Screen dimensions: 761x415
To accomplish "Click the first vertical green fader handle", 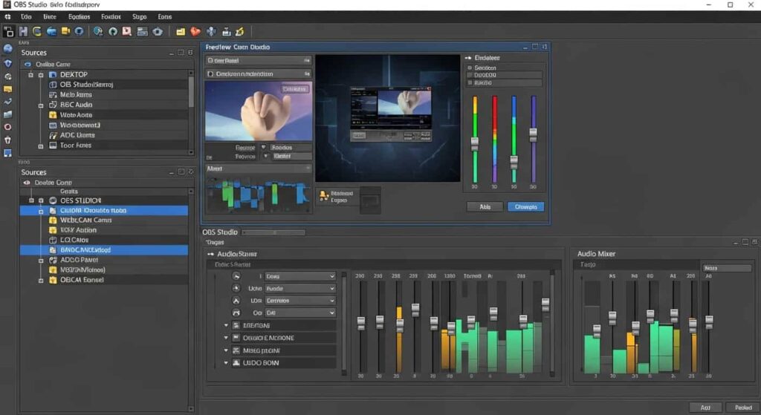I will [475, 143].
